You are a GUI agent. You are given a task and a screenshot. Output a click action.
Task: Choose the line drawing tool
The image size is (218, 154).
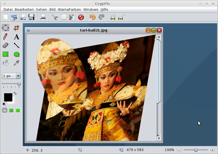pyautogui.click(x=16, y=45)
